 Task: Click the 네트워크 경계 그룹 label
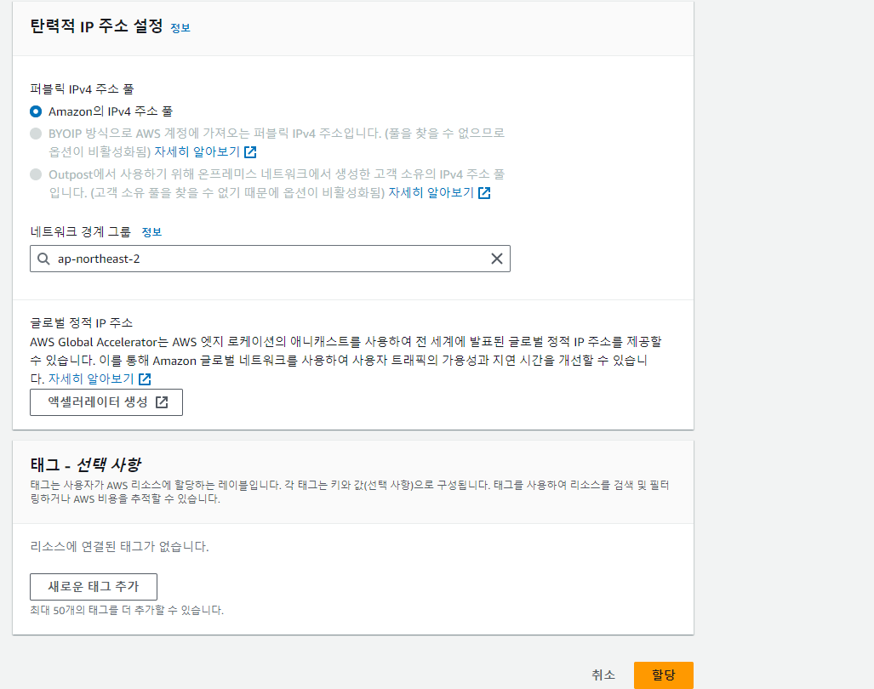click(x=80, y=231)
